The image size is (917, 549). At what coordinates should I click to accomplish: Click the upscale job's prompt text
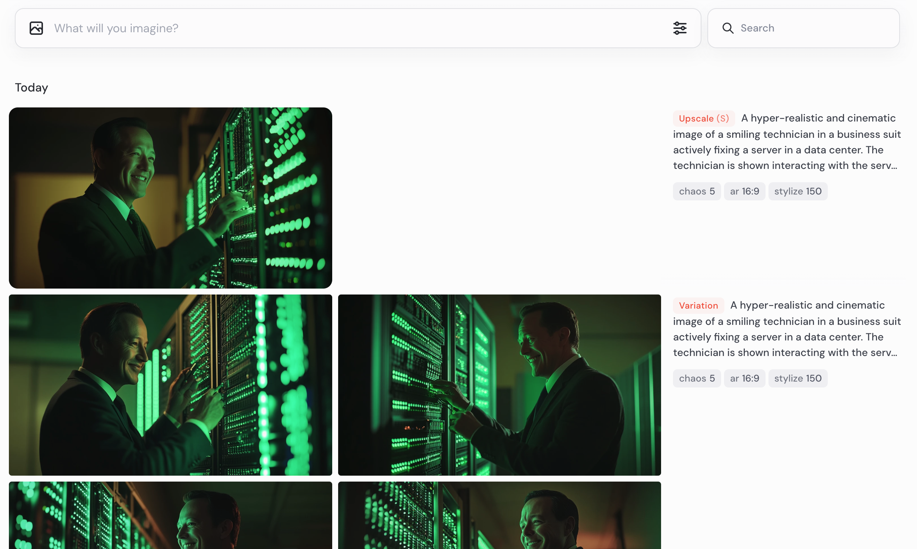point(787,150)
